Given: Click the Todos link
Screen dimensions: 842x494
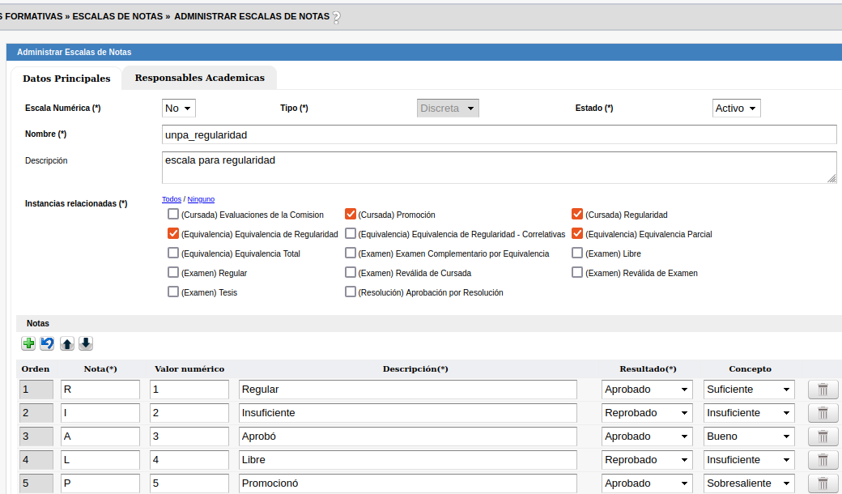Looking at the screenshot, I should pyautogui.click(x=172, y=199).
